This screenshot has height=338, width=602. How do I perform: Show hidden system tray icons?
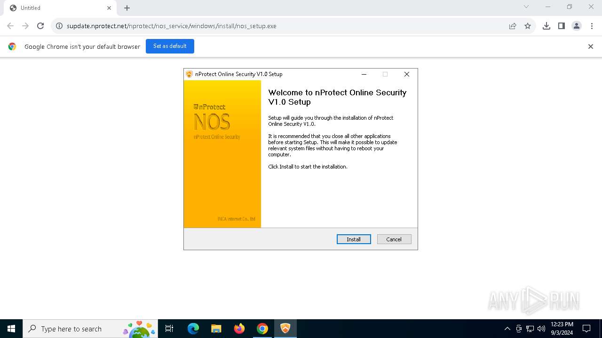click(507, 329)
